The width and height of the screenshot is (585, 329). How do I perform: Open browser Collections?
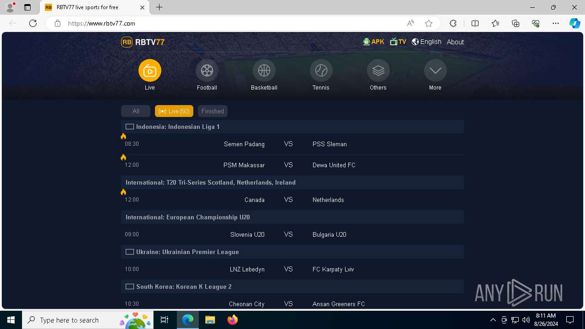(x=516, y=23)
